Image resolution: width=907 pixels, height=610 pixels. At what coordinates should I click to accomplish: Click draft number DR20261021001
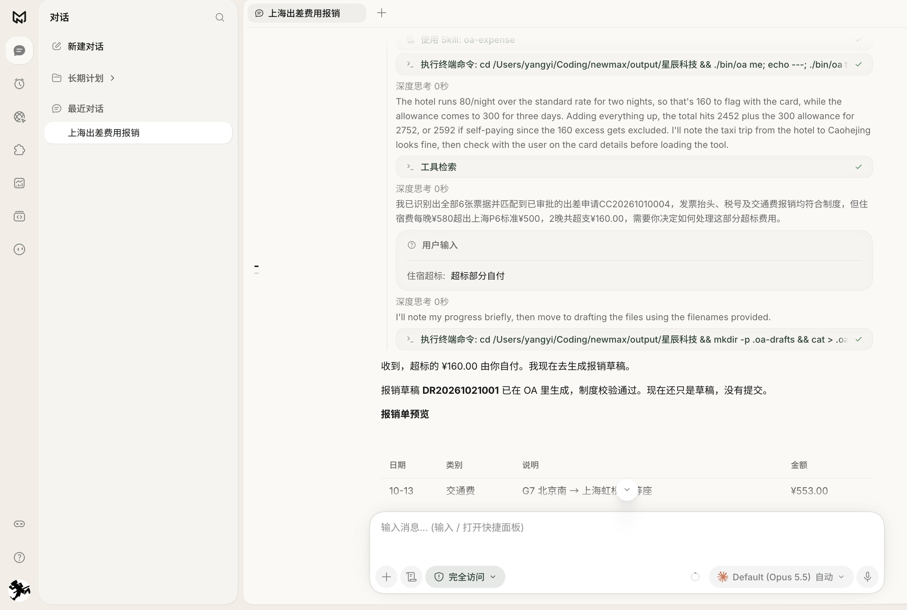tap(461, 390)
